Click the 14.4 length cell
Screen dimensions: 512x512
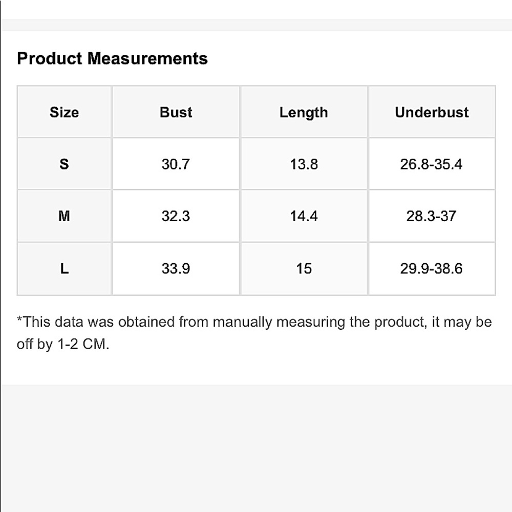point(304,216)
